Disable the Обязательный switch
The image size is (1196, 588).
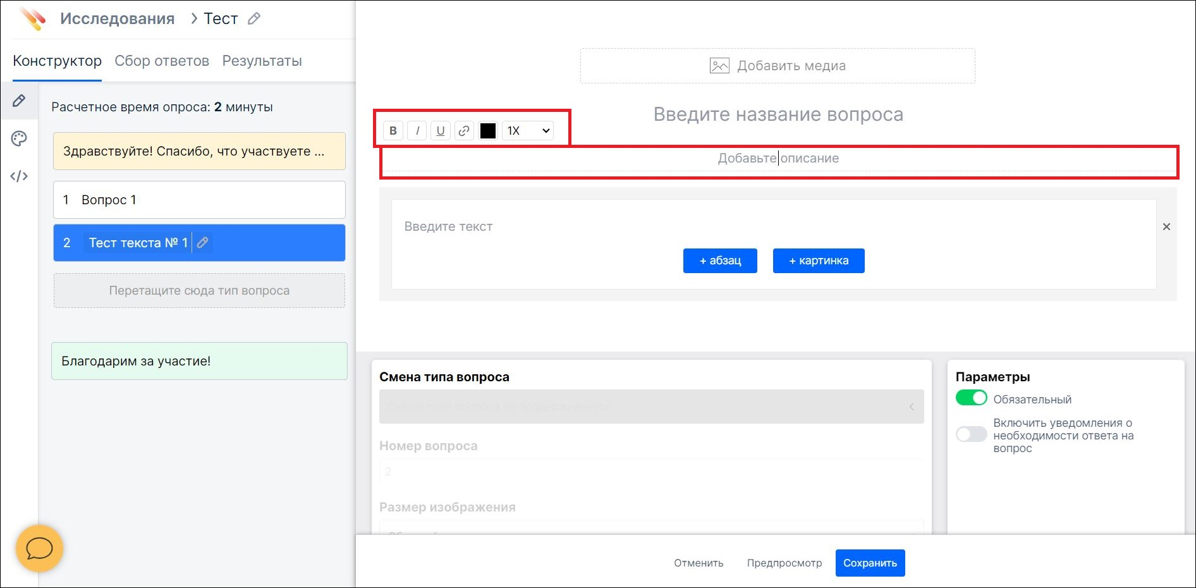972,398
